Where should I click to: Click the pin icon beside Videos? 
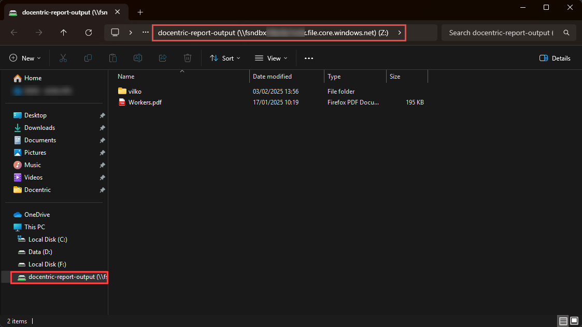[x=103, y=177]
